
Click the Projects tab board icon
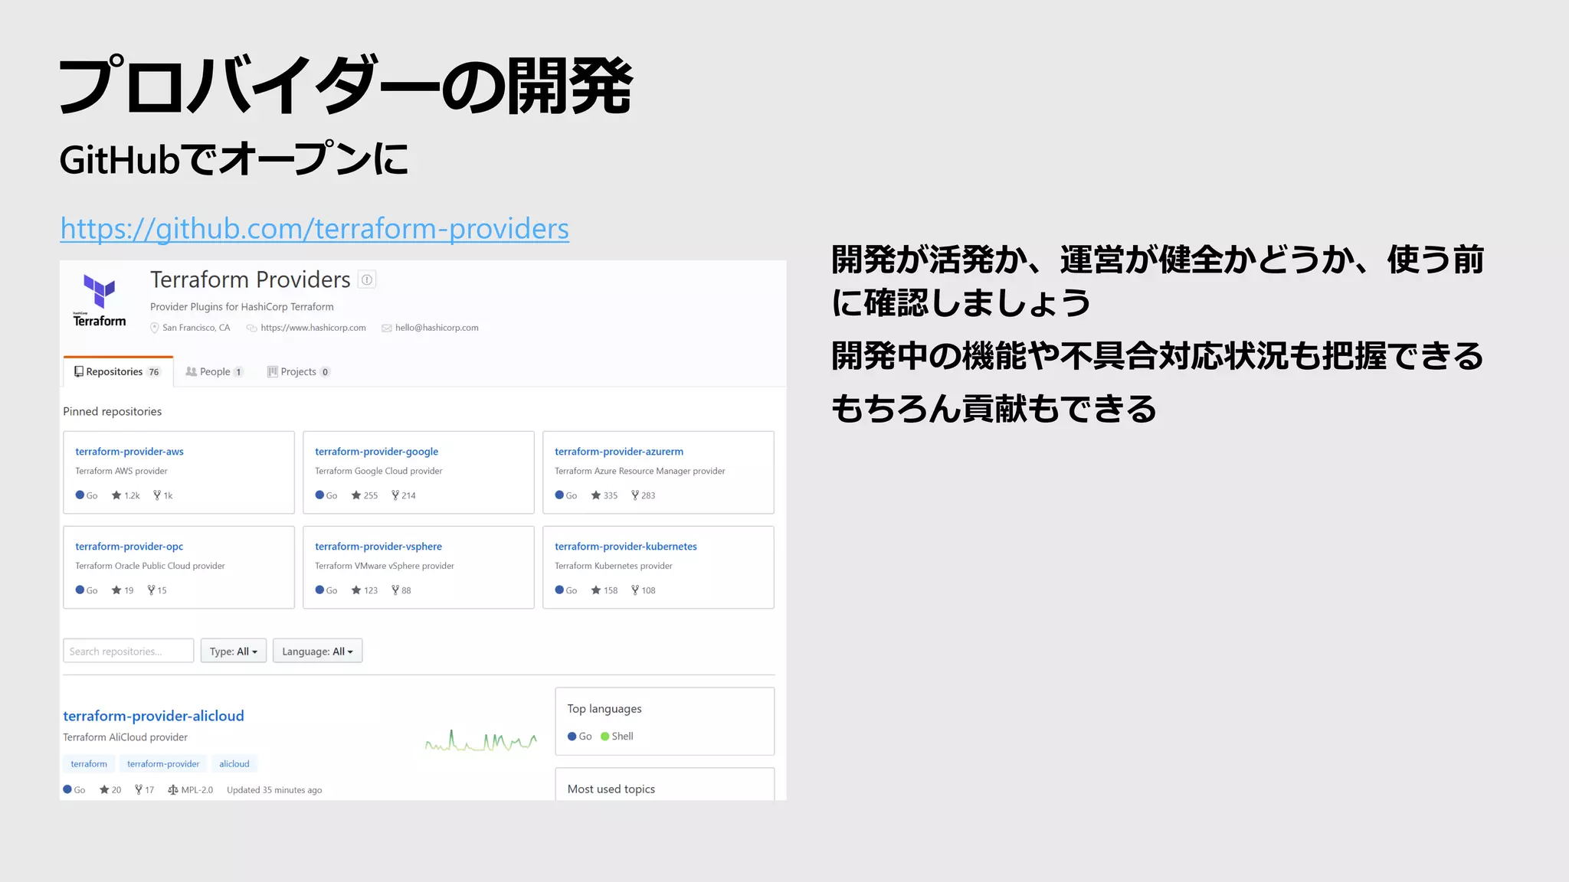coord(272,371)
